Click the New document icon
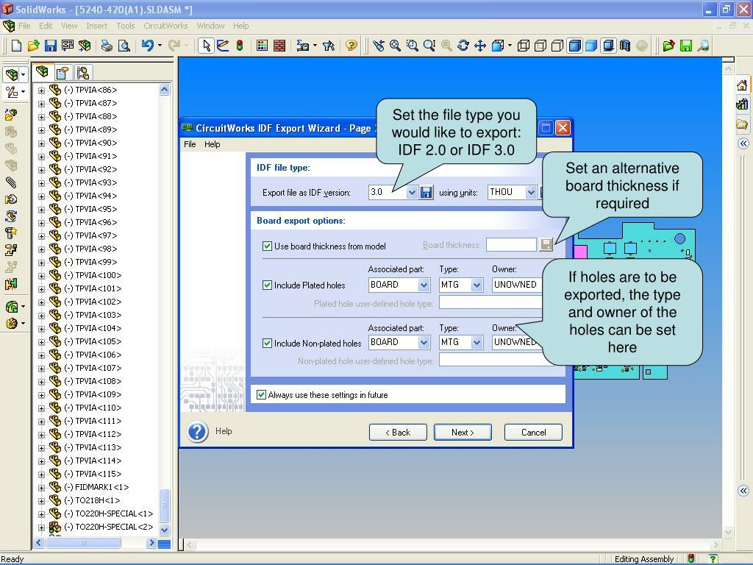This screenshot has width=753, height=565. coord(16,46)
